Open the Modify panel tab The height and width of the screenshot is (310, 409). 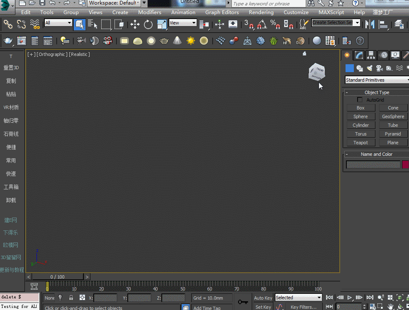(359, 55)
